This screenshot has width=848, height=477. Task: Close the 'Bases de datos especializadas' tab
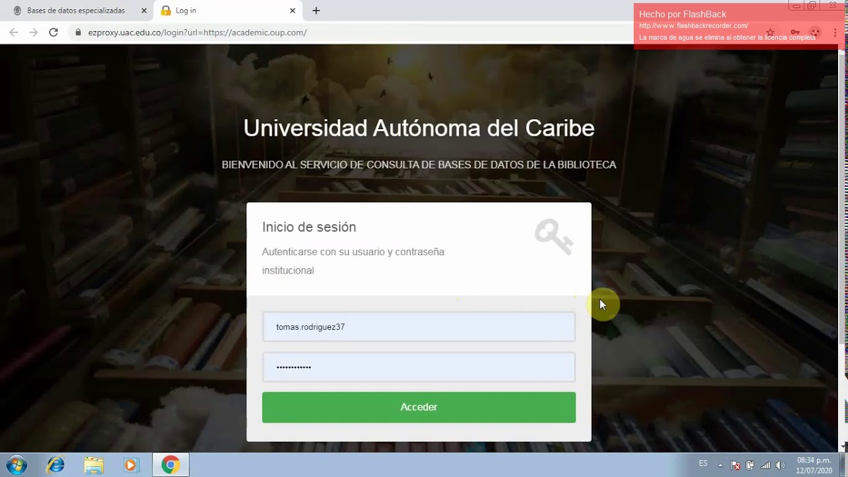(144, 11)
